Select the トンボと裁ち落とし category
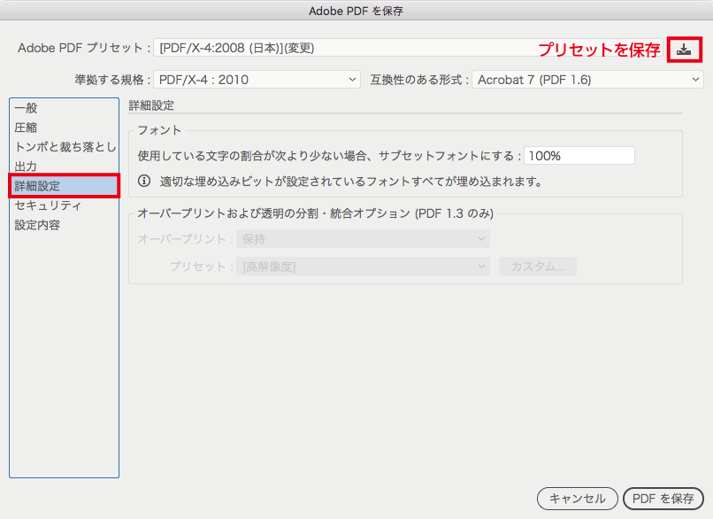The height and width of the screenshot is (519, 713). 64,147
